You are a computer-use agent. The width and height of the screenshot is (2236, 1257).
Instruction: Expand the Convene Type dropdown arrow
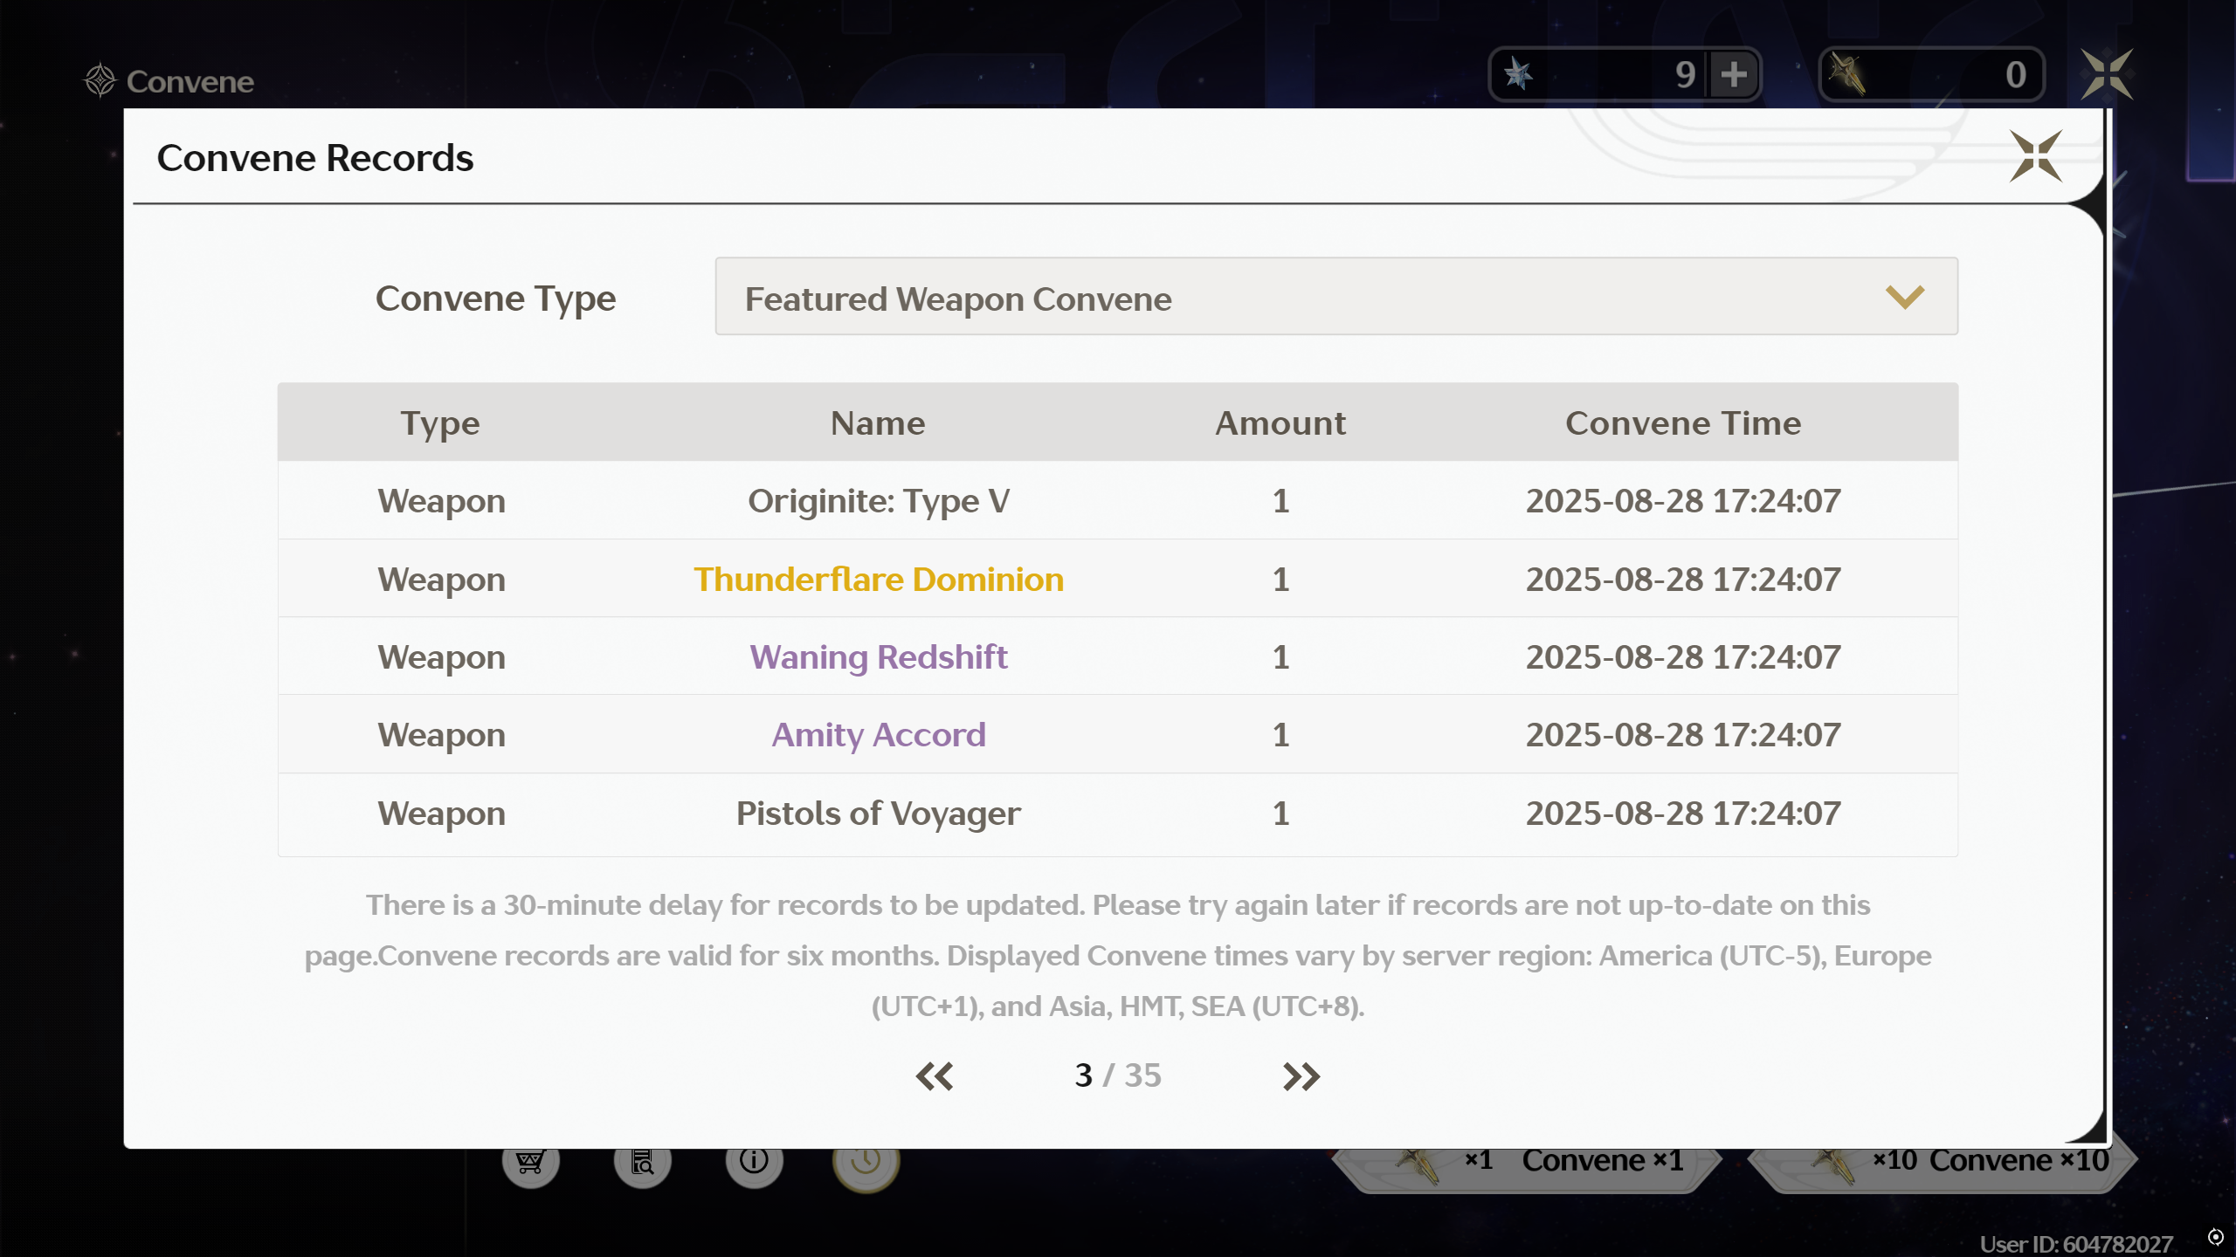point(1904,297)
